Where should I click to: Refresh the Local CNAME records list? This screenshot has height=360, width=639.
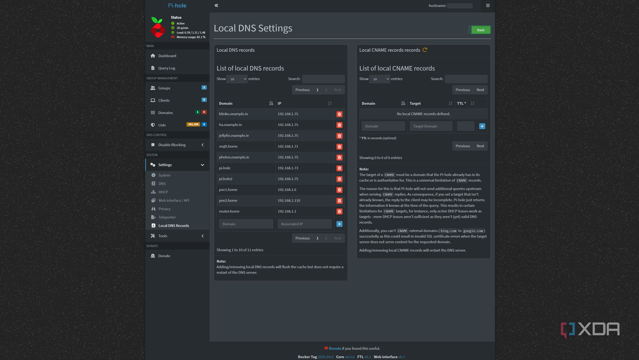(425, 50)
